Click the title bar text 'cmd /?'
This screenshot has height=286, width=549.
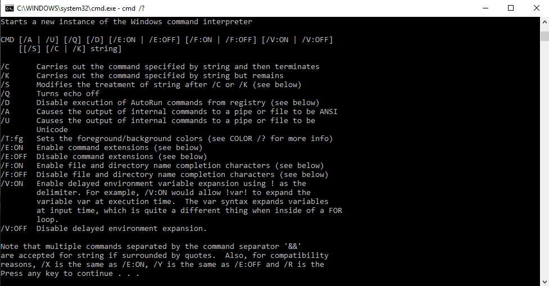click(133, 8)
